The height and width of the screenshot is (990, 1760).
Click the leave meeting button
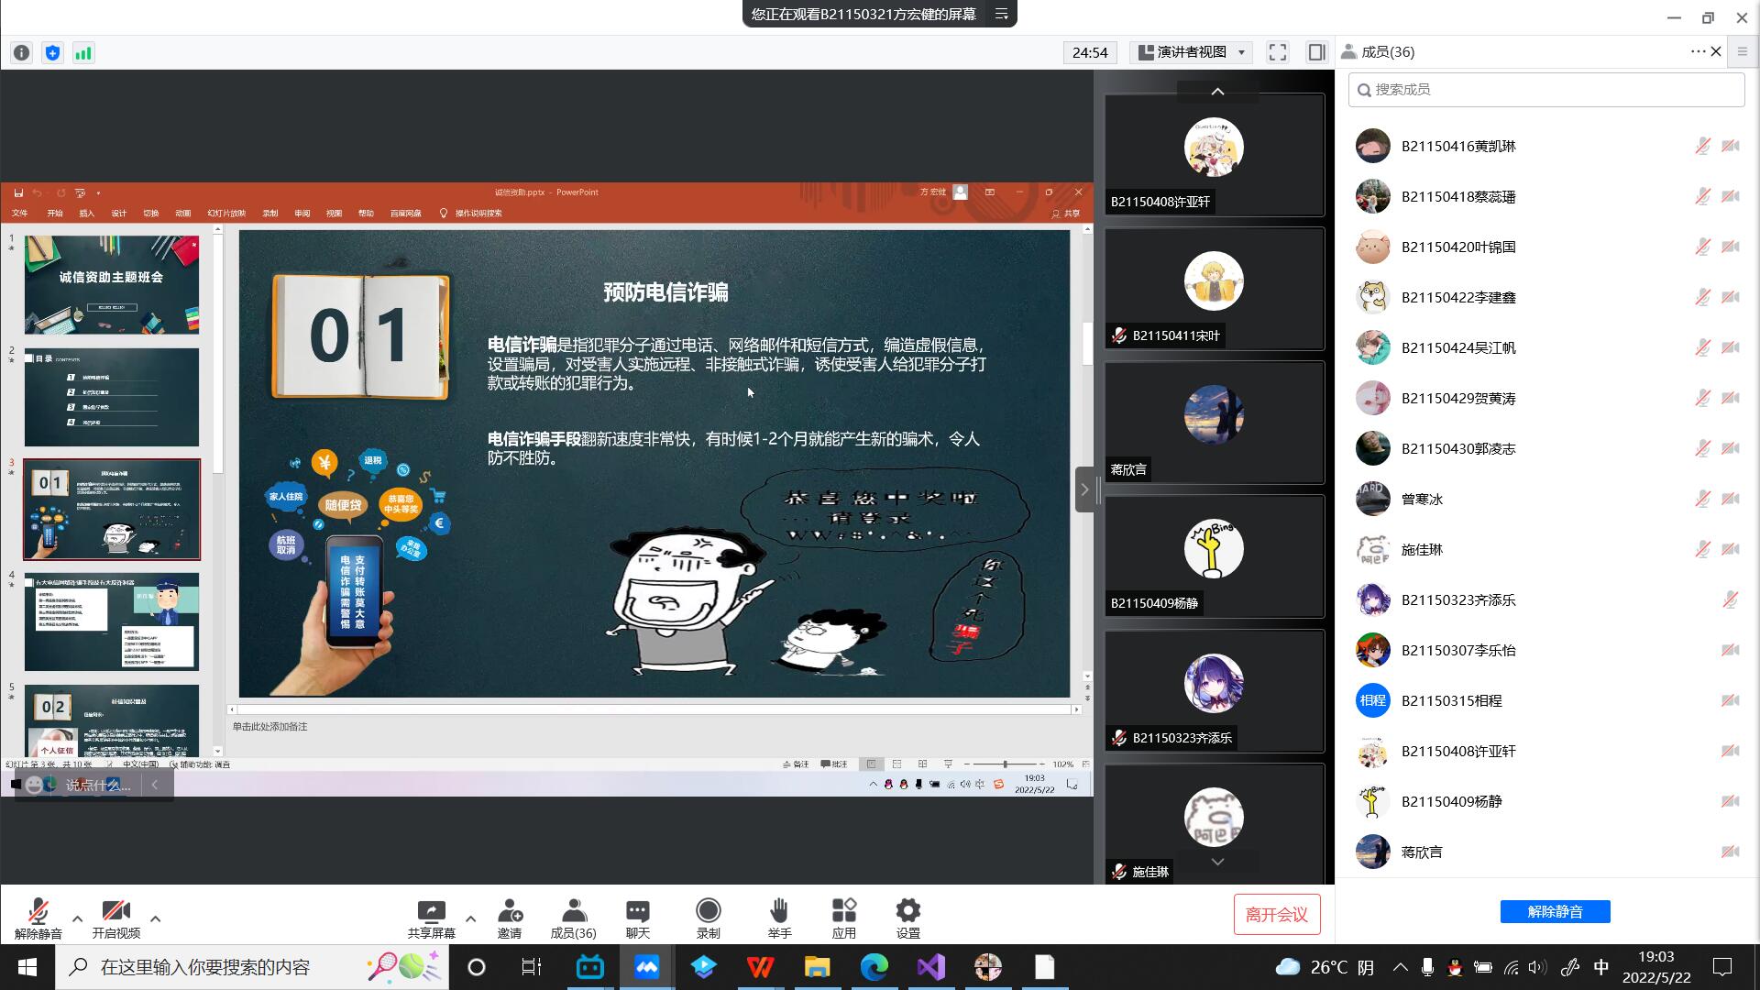click(x=1276, y=914)
